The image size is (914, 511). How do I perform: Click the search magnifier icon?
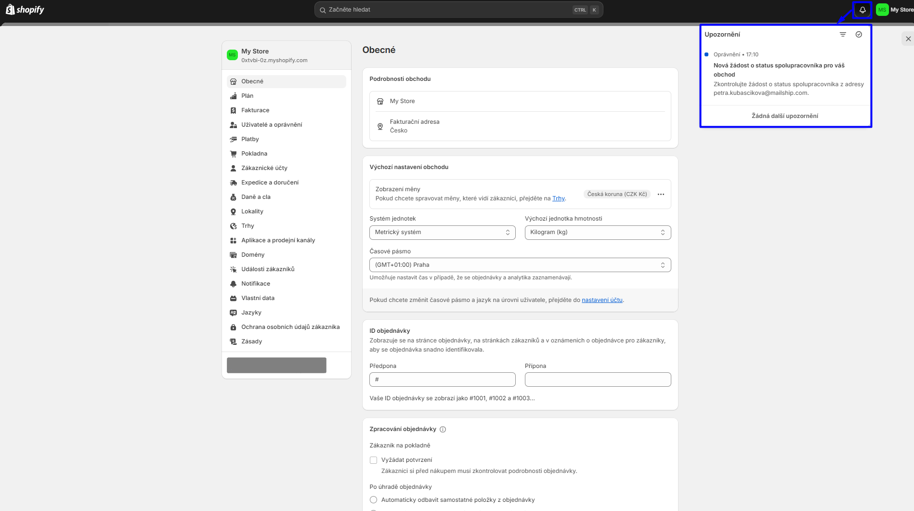click(x=323, y=10)
